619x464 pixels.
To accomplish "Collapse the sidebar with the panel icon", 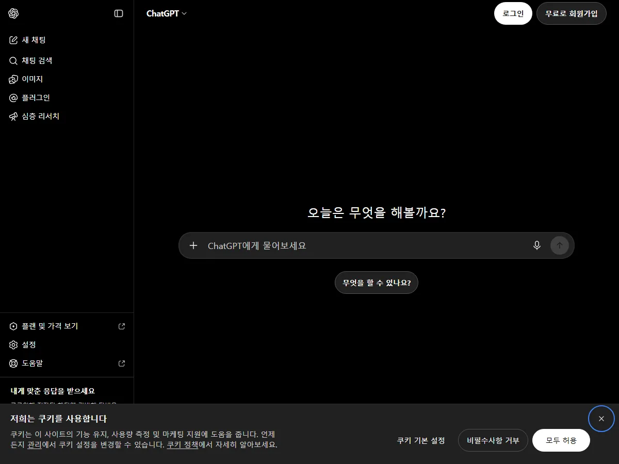I will pyautogui.click(x=119, y=13).
